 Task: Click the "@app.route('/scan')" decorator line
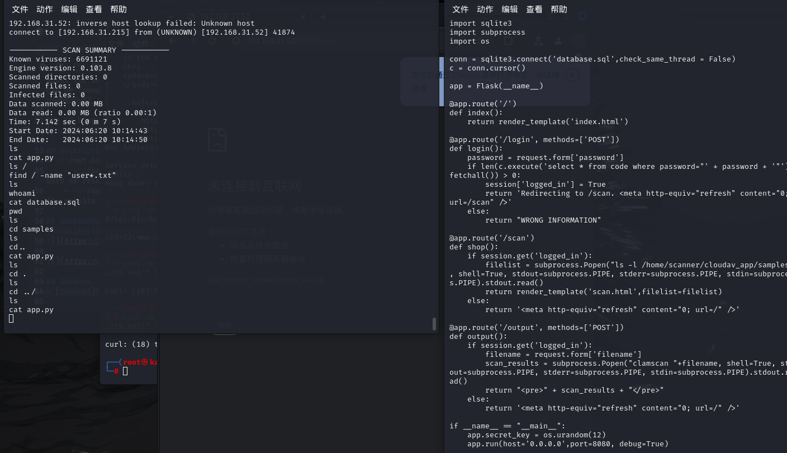point(492,238)
